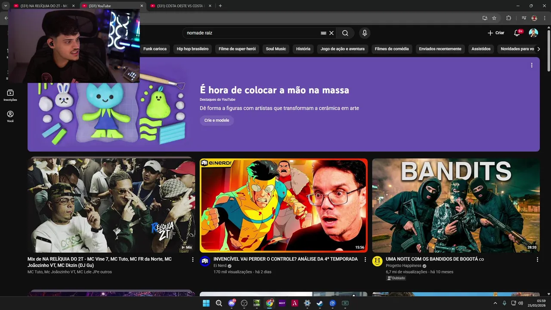This screenshot has height=310, width=551.
Task: Open Ei Nerd channel avatar
Action: click(x=205, y=261)
